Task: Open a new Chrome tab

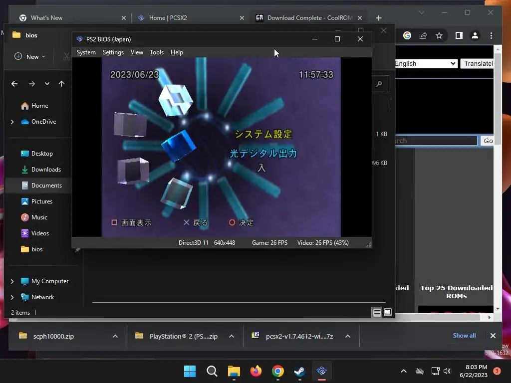Action: click(378, 18)
